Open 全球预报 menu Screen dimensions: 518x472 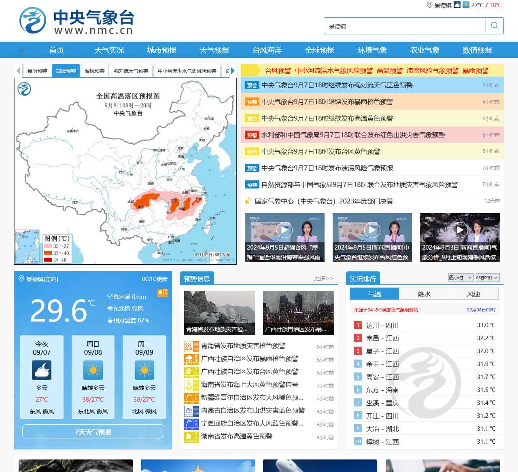click(x=320, y=50)
